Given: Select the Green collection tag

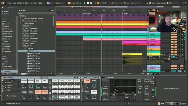Looking at the screenshot, I should [6, 11].
